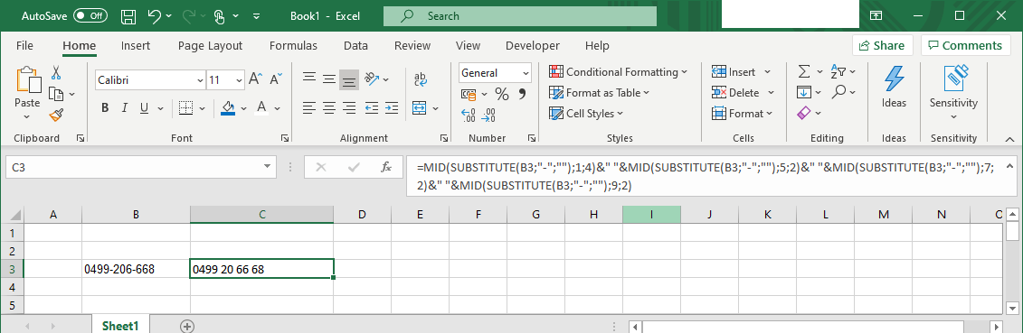Click the Wrap Text icon

[x=421, y=79]
